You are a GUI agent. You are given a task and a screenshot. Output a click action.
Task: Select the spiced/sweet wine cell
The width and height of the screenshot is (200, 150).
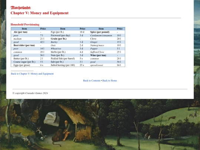[97, 65]
